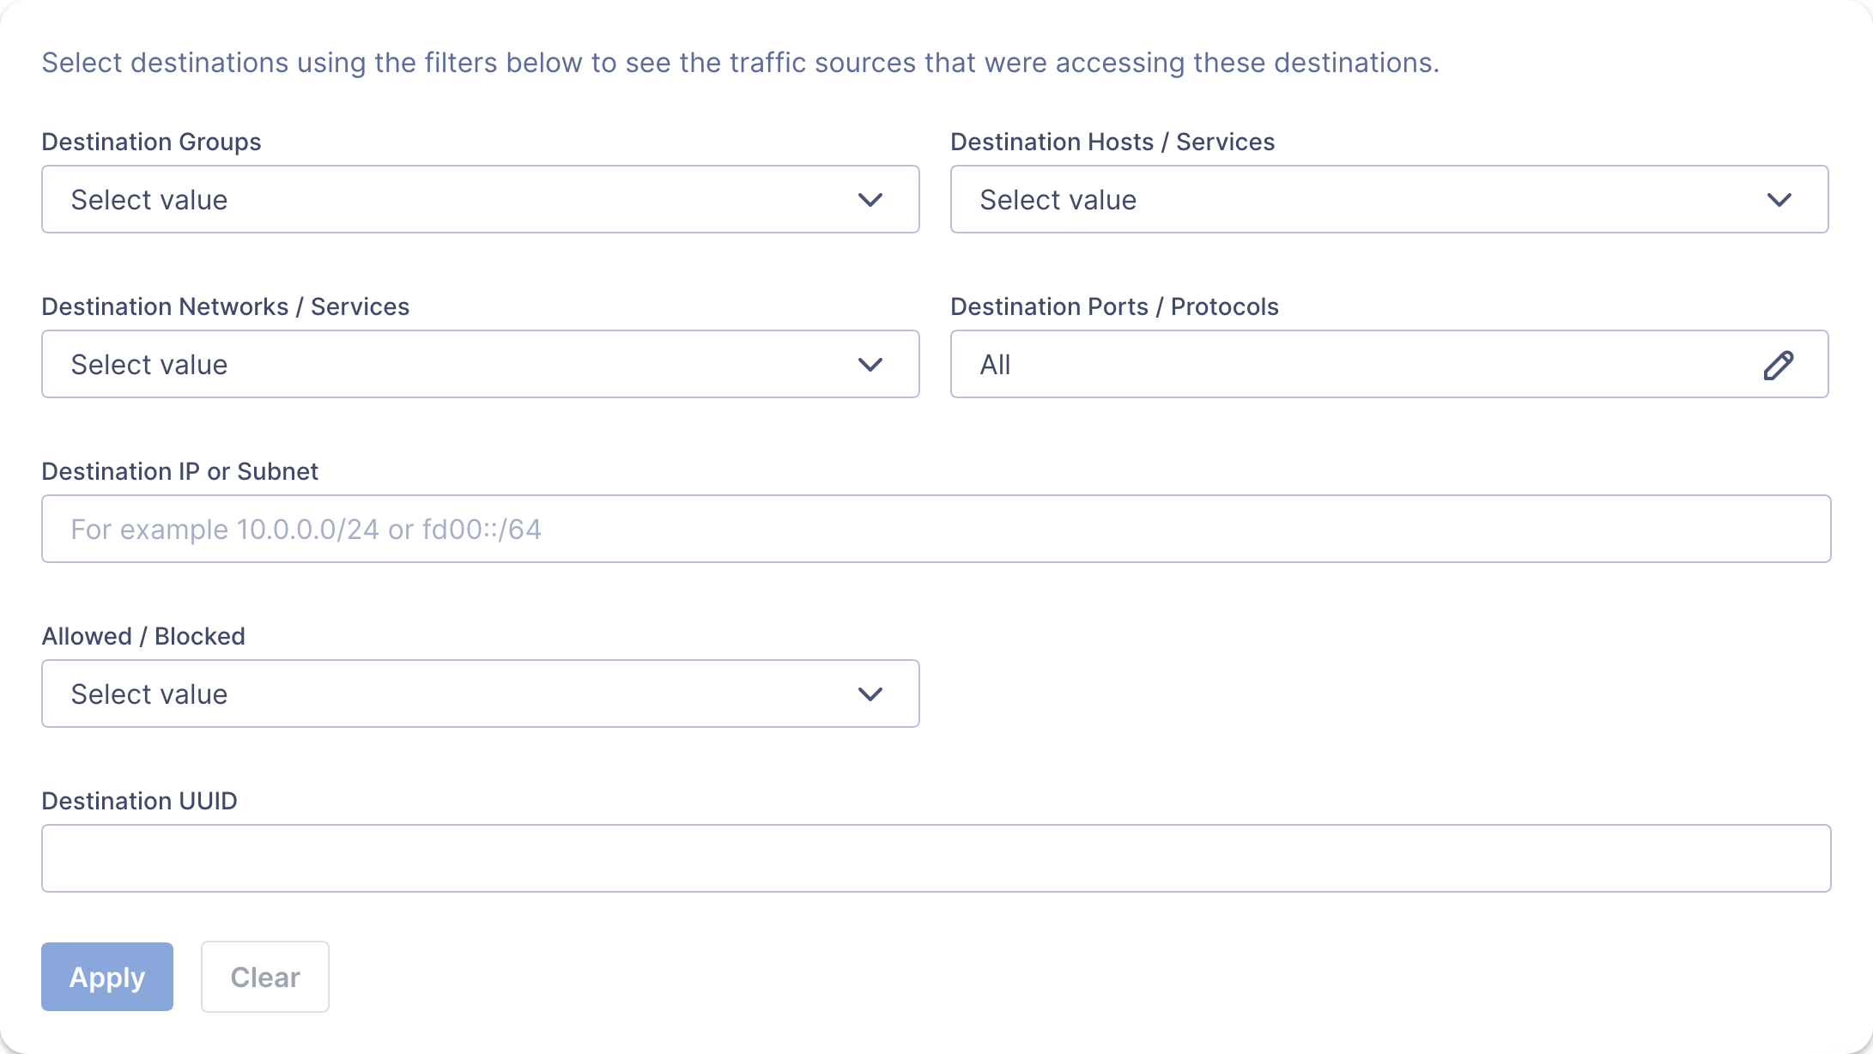Expand the Destination Groups chevron
The image size is (1873, 1054).
click(870, 200)
